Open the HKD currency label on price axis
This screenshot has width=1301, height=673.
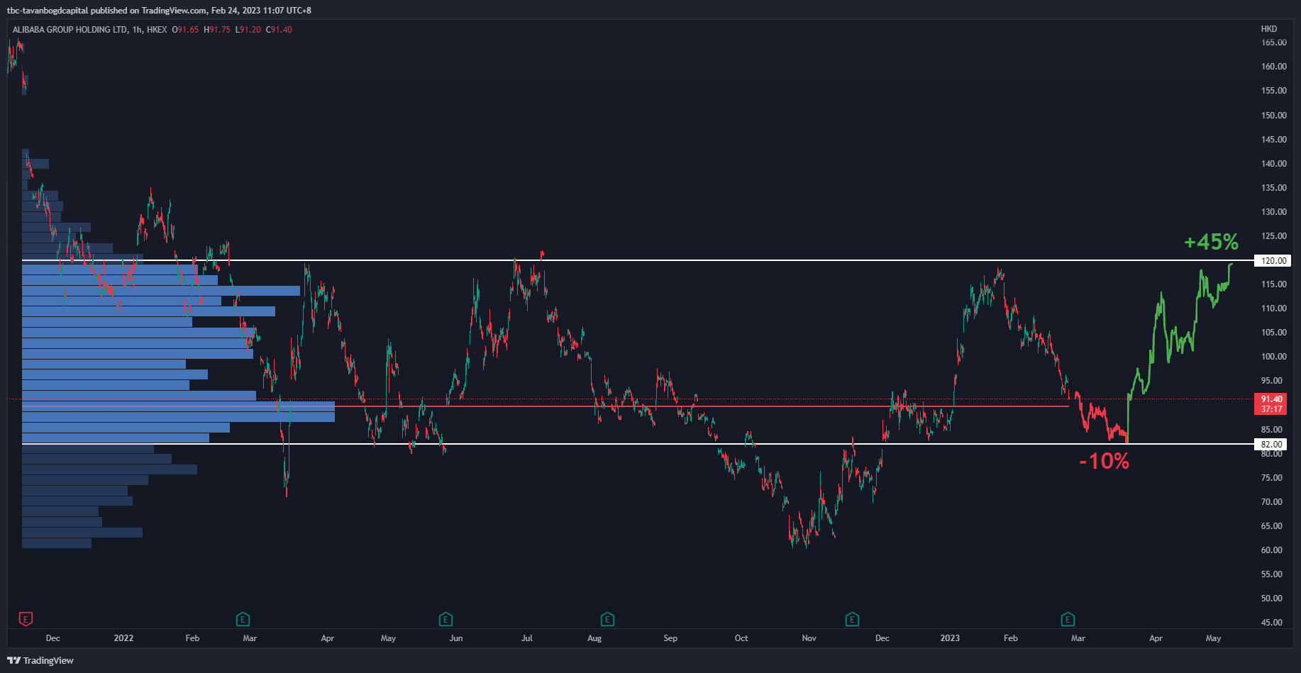tap(1268, 29)
